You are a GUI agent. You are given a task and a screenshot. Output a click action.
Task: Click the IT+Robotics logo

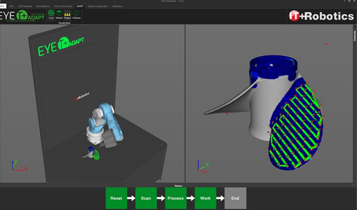point(321,16)
